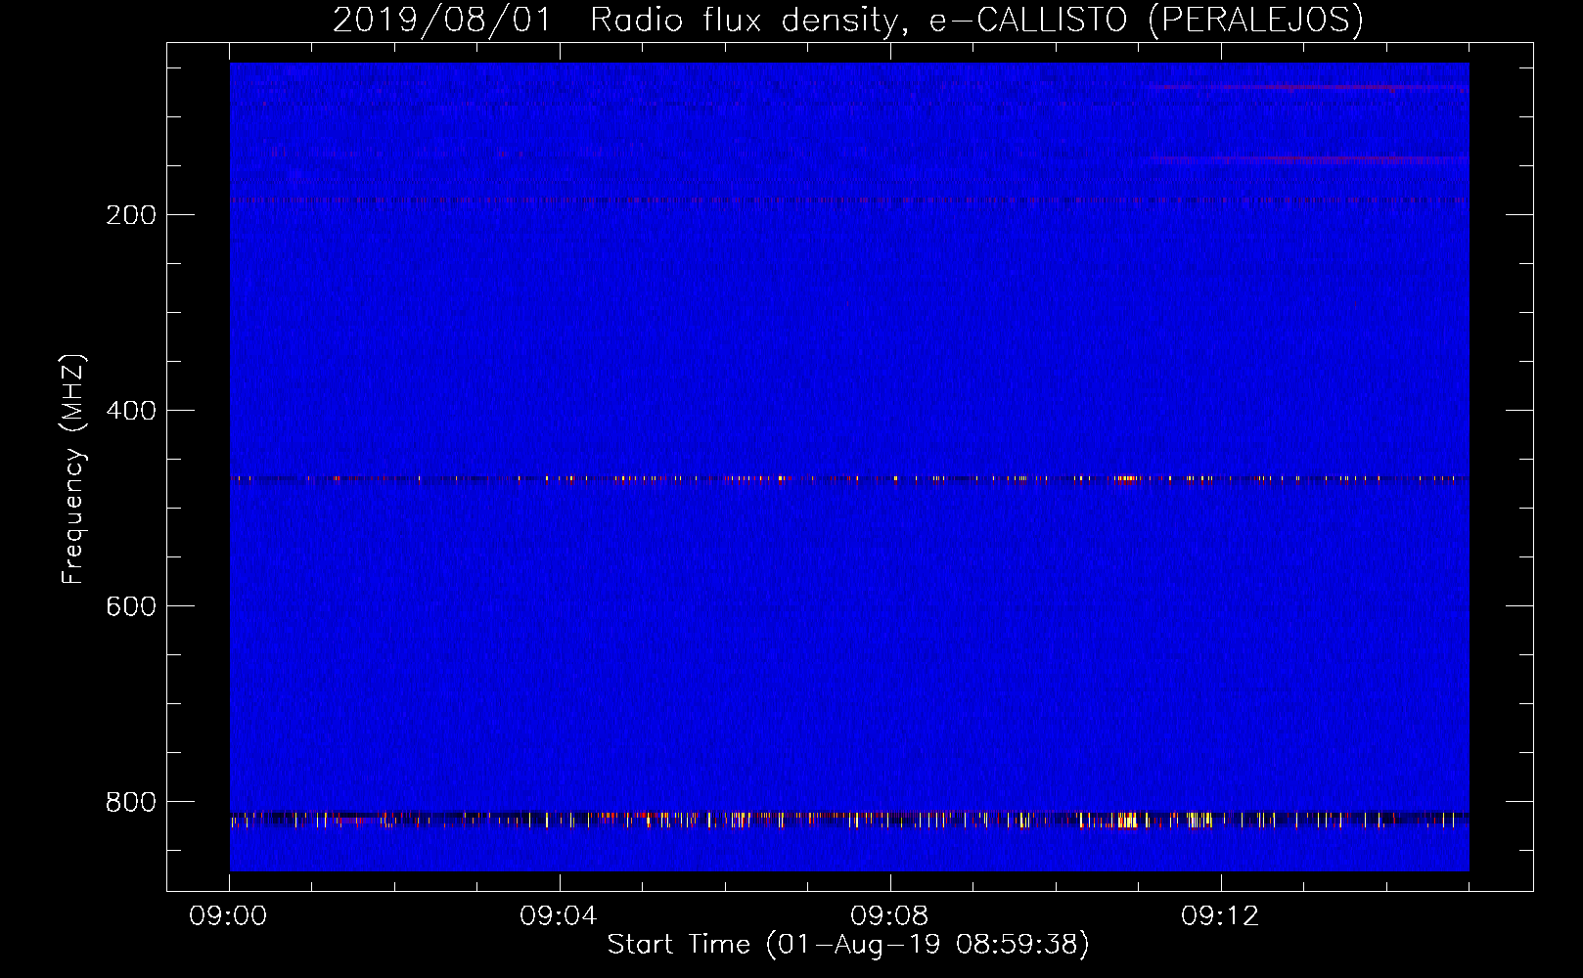Click the '200' frequency tick label
Image resolution: width=1583 pixels, height=978 pixels.
[x=131, y=215]
